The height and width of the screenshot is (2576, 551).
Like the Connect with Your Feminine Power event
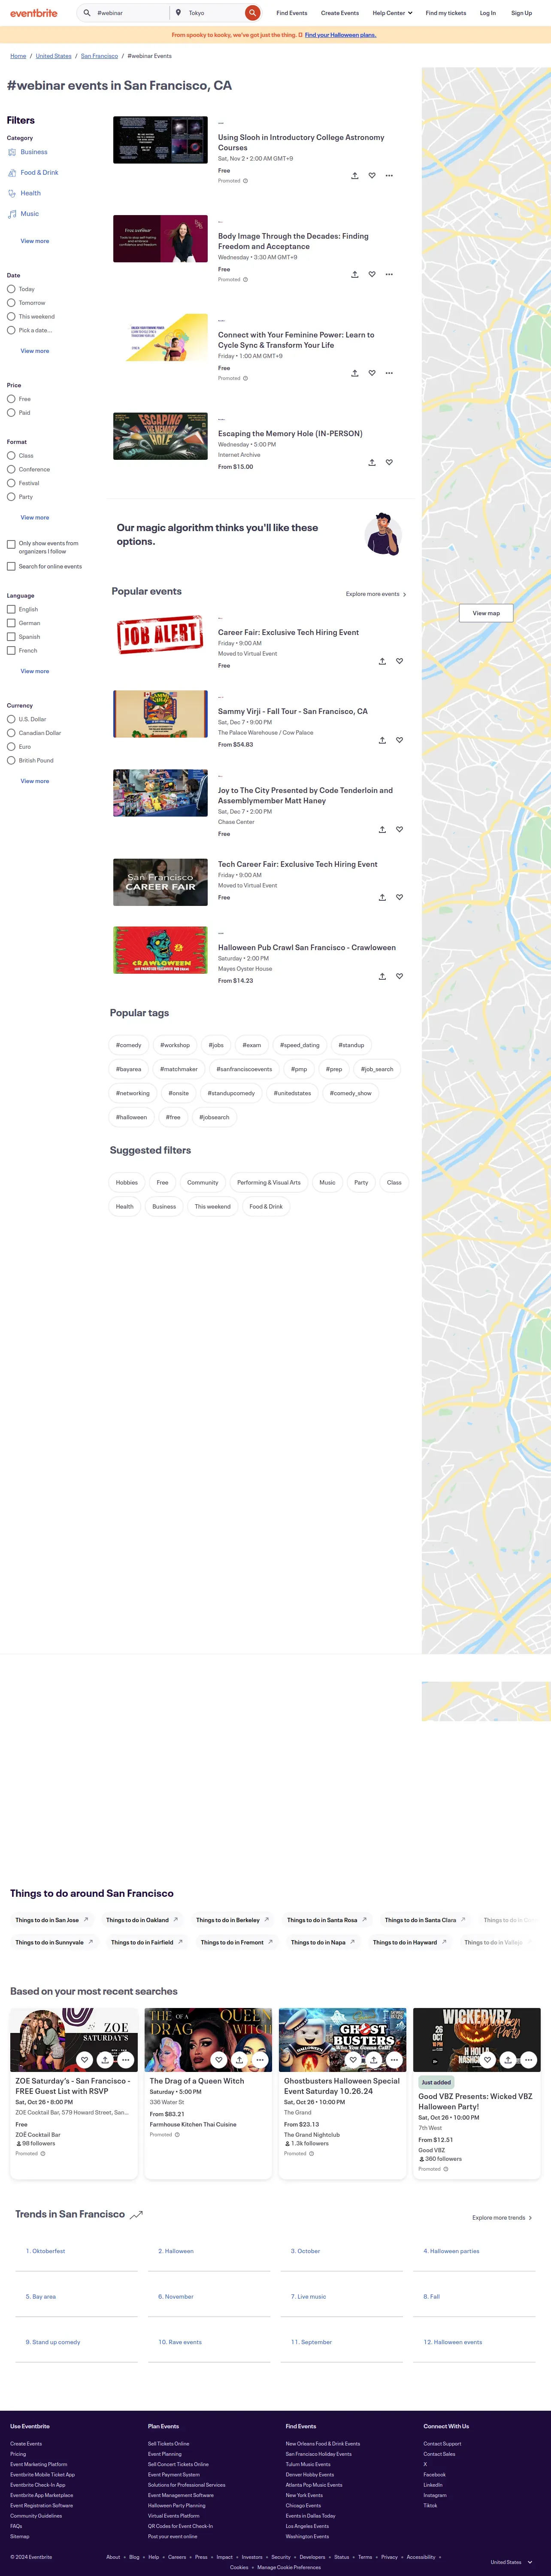[x=372, y=373]
